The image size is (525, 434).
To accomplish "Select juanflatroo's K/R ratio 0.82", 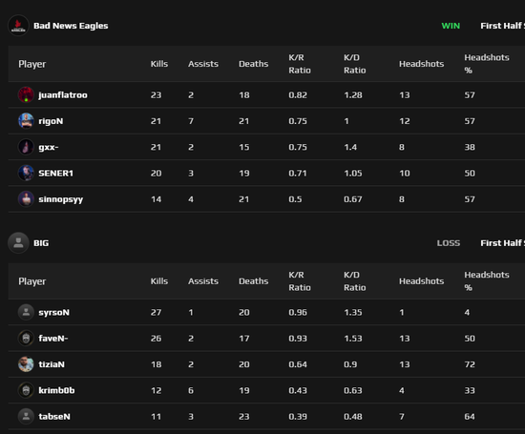I will tap(298, 95).
